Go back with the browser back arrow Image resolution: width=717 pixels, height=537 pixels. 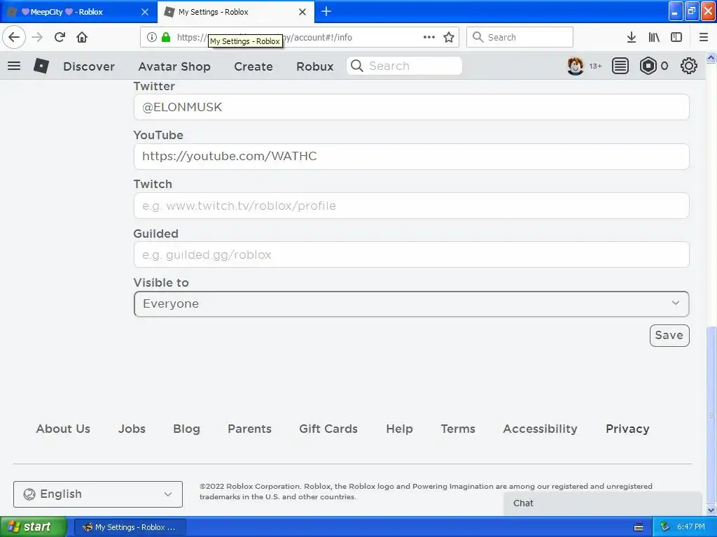click(x=14, y=37)
